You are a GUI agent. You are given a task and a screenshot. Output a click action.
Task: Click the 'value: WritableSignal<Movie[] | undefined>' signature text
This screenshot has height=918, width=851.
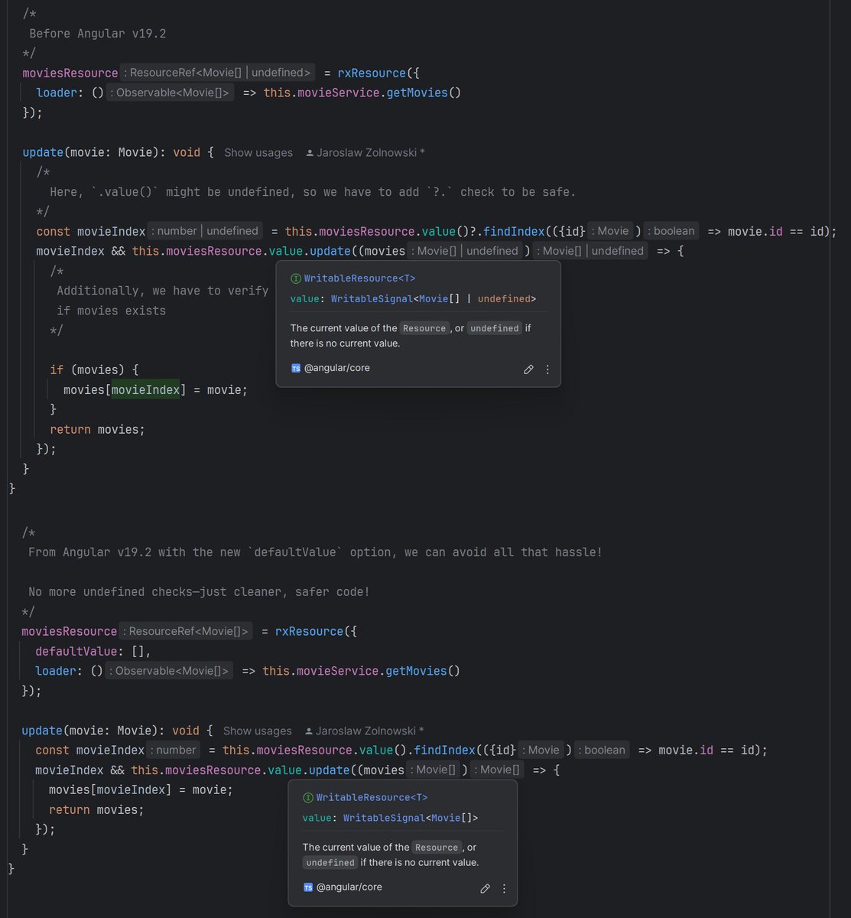tap(413, 299)
